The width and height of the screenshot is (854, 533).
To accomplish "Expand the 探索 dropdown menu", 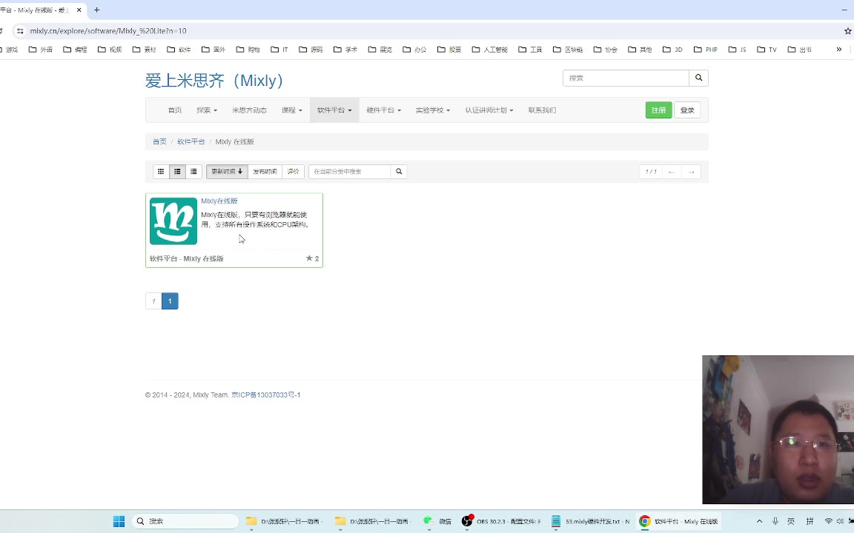I will tap(207, 110).
